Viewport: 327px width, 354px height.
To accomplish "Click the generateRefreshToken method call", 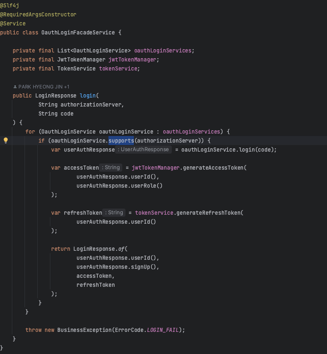I will click(208, 213).
